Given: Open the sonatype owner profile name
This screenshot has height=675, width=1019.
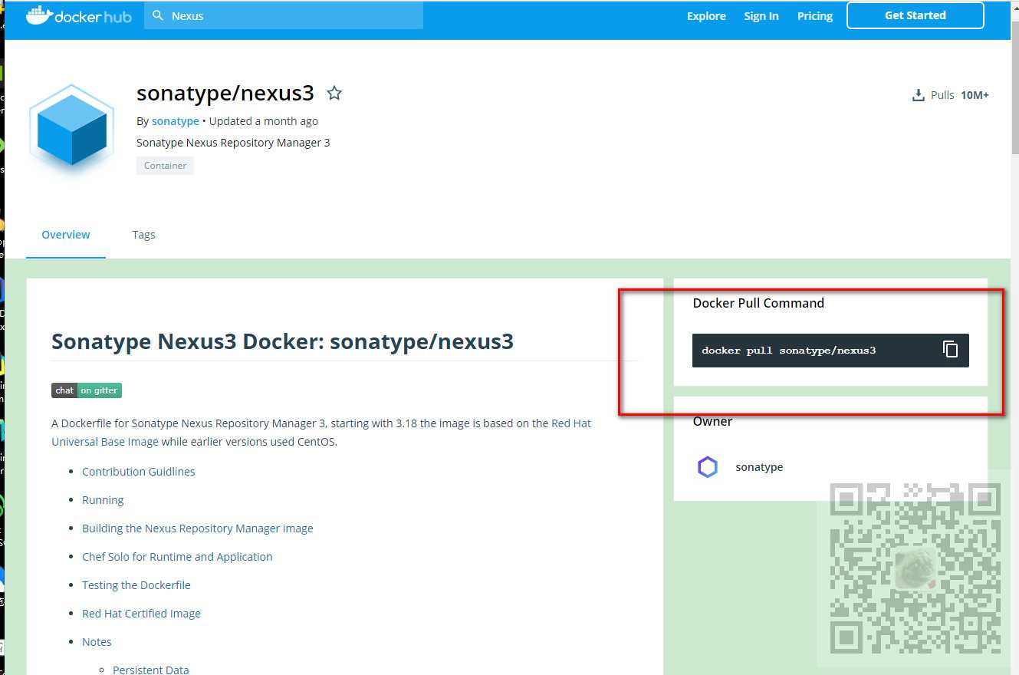Looking at the screenshot, I should click(x=759, y=467).
